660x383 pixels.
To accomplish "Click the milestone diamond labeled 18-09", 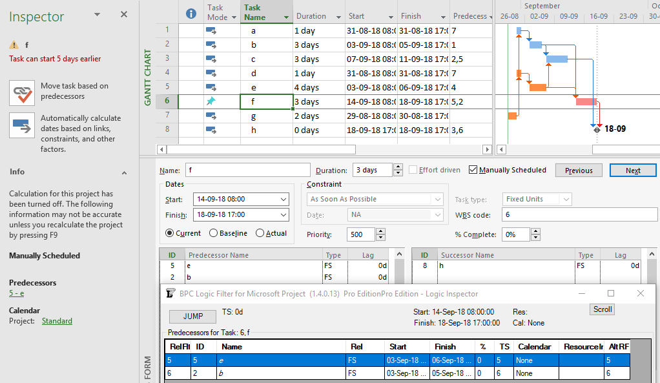I will [x=597, y=130].
